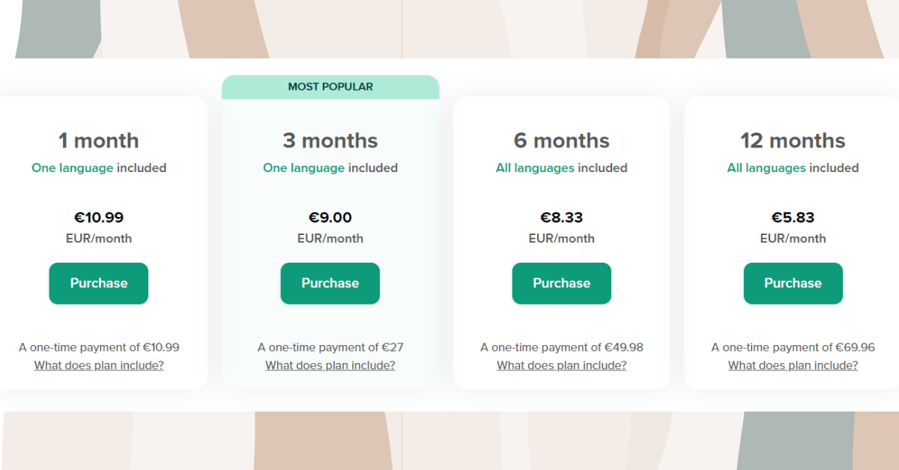Click 'All languages' in 6 months card
Screen dimensions: 899x470
pos(535,168)
